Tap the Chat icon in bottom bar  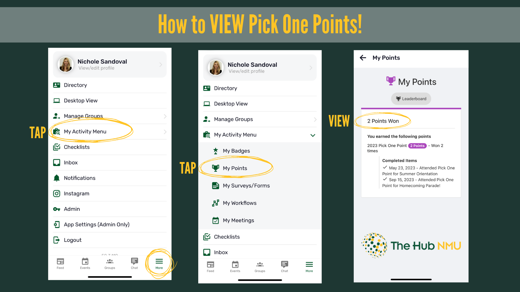pos(134,263)
